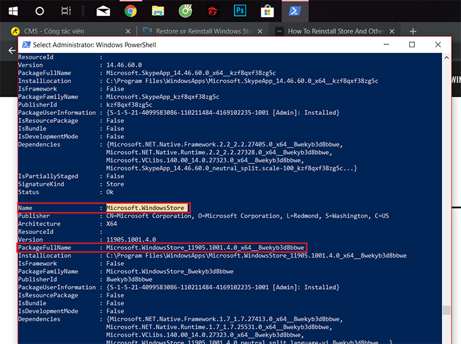Click the PowerShell vertical scrollbar thumb
Image resolution: width=461 pixels, height=344 pixels.
pyautogui.click(x=446, y=310)
